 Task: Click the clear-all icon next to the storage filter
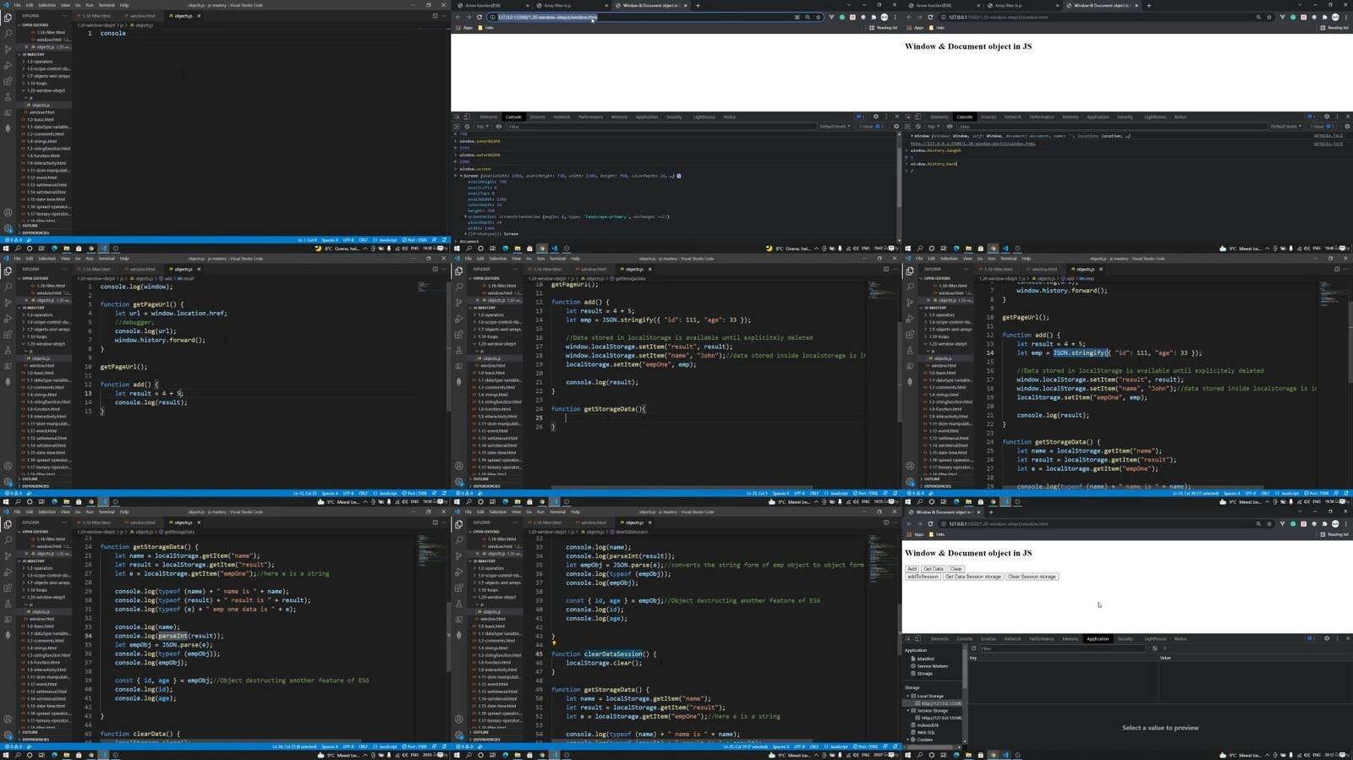[1155, 648]
